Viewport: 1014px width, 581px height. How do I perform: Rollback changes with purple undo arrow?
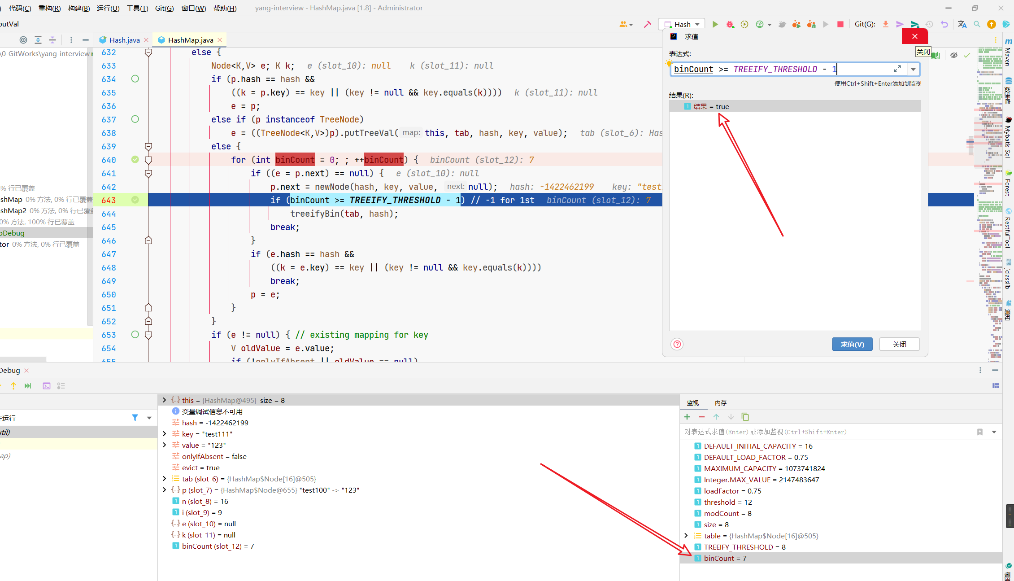[x=944, y=24]
